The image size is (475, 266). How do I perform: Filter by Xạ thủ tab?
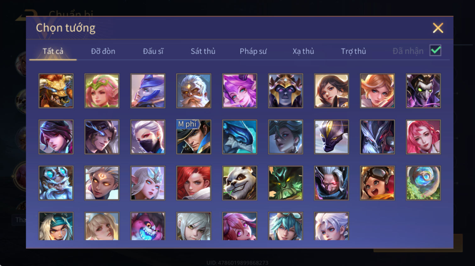point(303,51)
